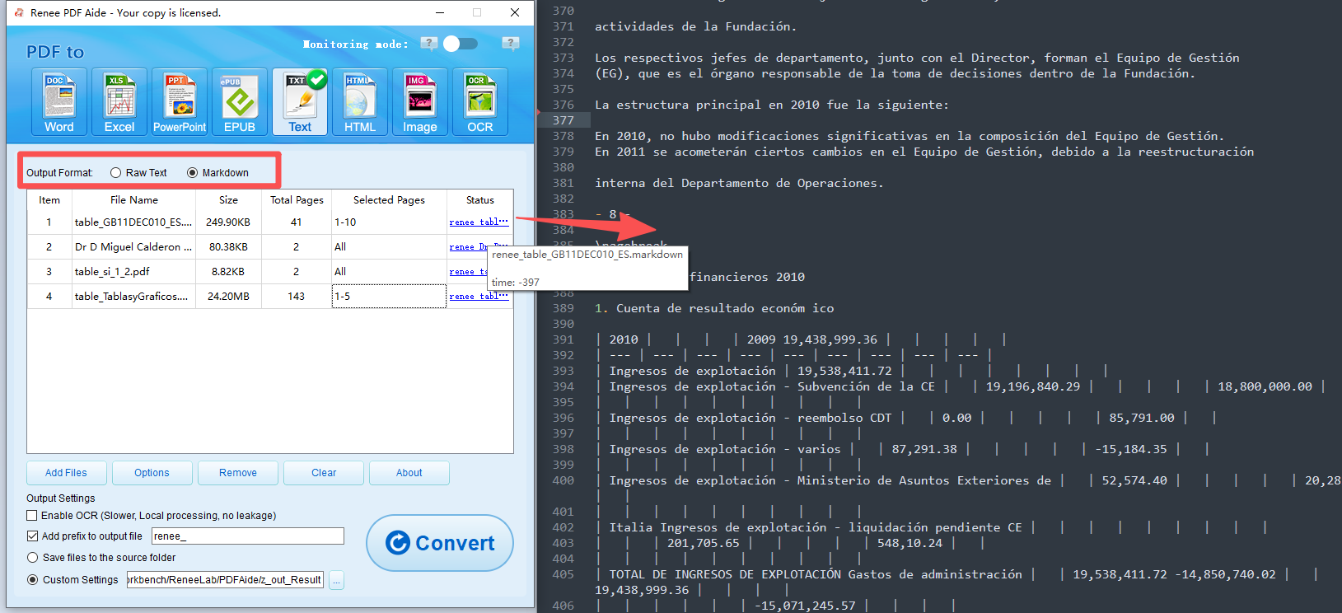
Task: Click the Status column header
Action: [480, 200]
